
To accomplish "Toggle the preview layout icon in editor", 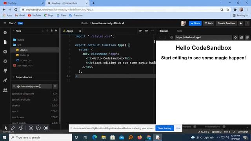I will pos(146,31).
